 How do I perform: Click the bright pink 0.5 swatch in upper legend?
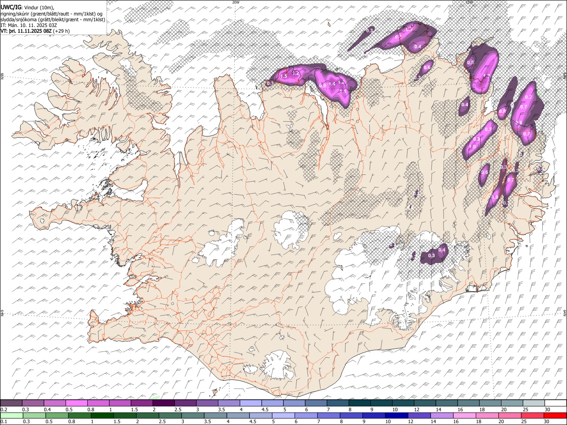(x=76, y=403)
